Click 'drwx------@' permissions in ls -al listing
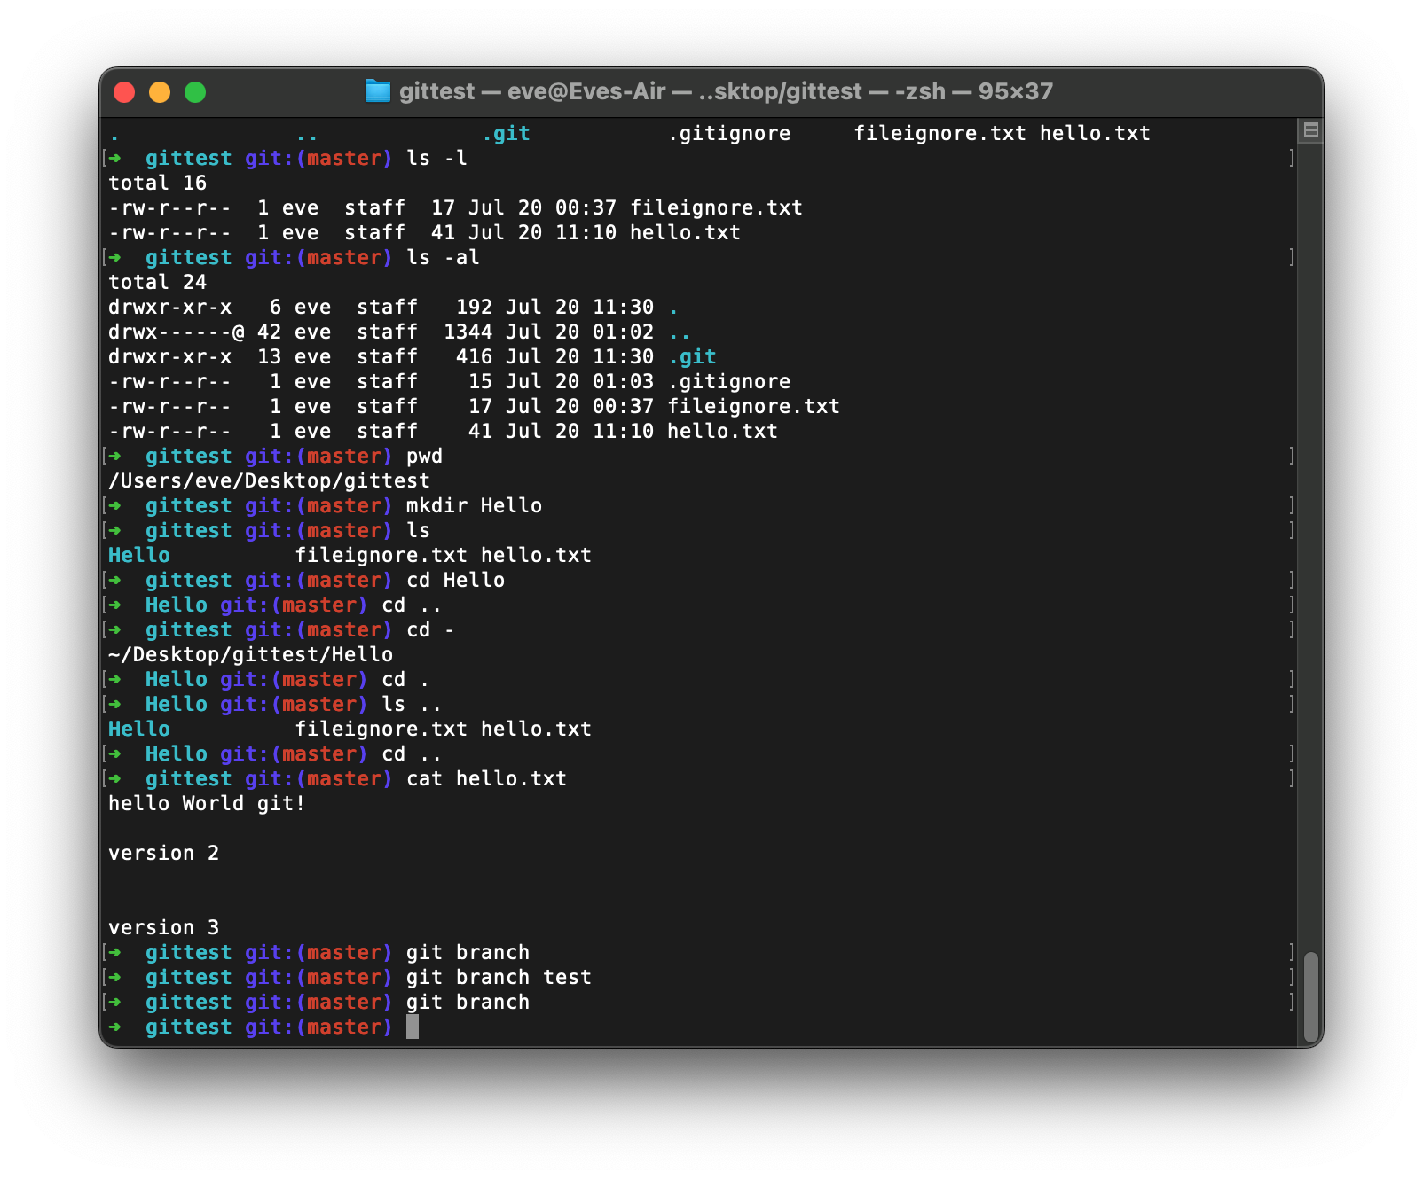1423x1179 pixels. tap(176, 332)
